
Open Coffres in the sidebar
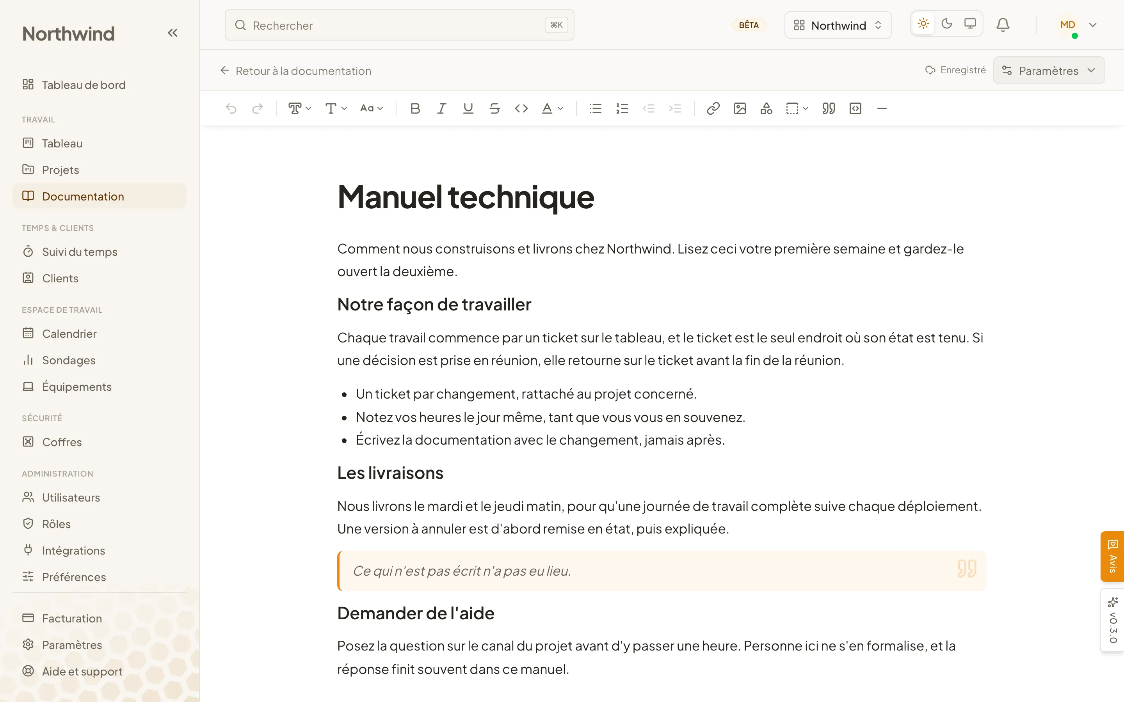click(100, 442)
